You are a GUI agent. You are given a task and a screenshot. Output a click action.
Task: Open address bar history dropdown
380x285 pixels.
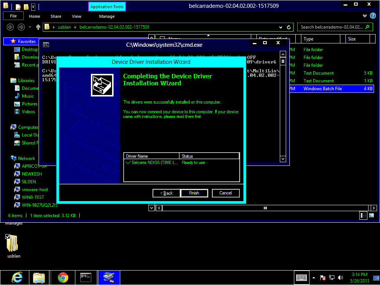coord(281,27)
